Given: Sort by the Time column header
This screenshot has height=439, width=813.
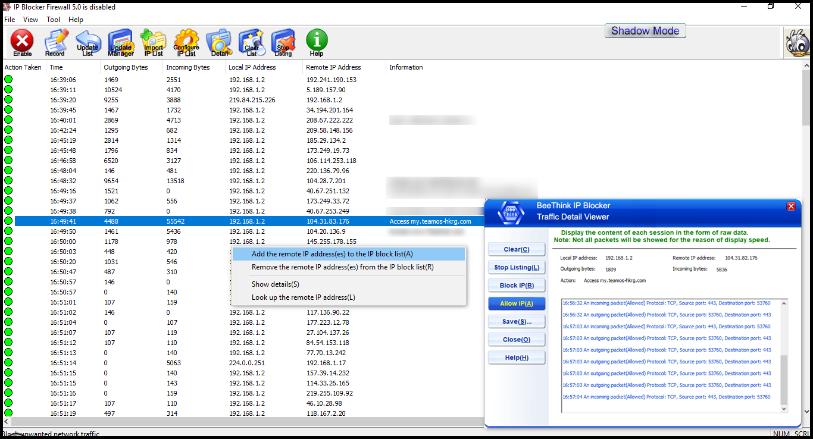Looking at the screenshot, I should [x=73, y=67].
